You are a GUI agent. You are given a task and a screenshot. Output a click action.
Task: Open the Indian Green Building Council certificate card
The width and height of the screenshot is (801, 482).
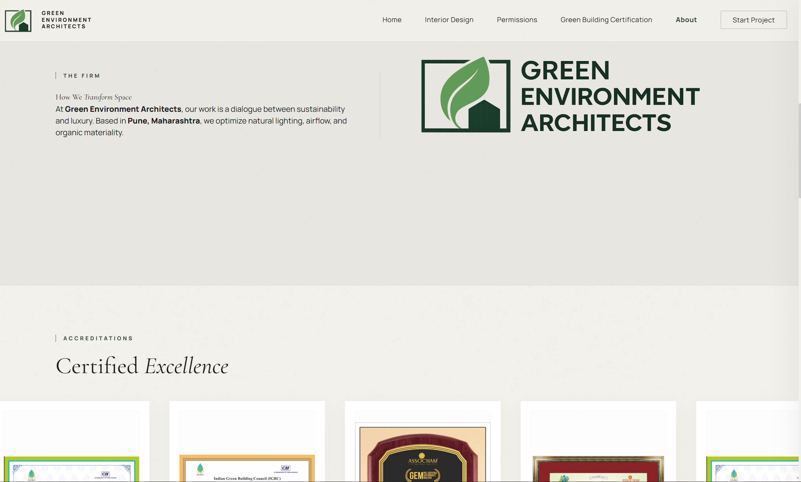247,441
